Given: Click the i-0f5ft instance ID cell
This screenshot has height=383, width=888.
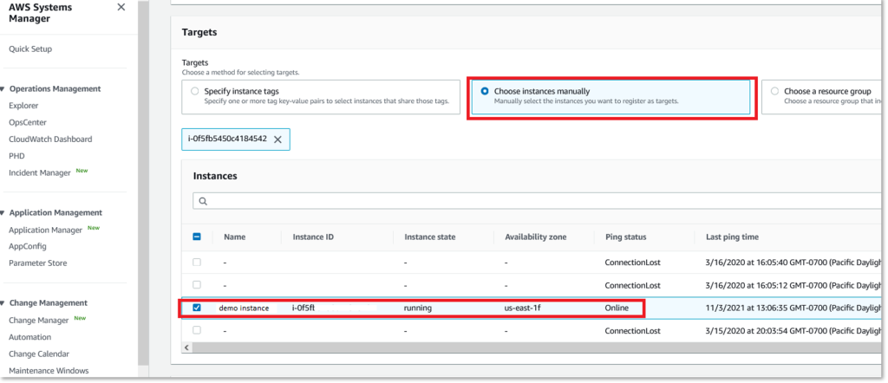Looking at the screenshot, I should [x=303, y=308].
